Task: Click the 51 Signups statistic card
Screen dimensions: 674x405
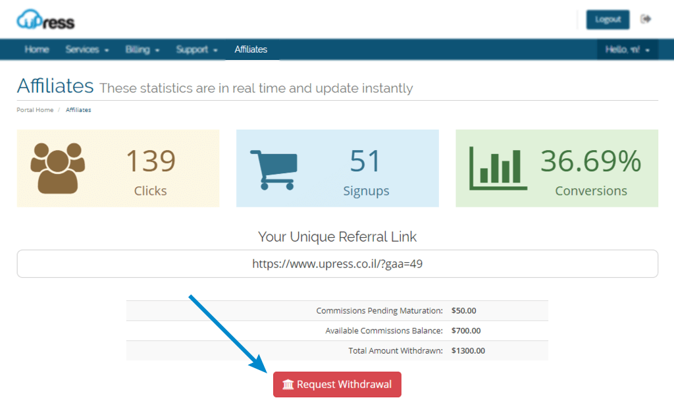Action: [338, 168]
